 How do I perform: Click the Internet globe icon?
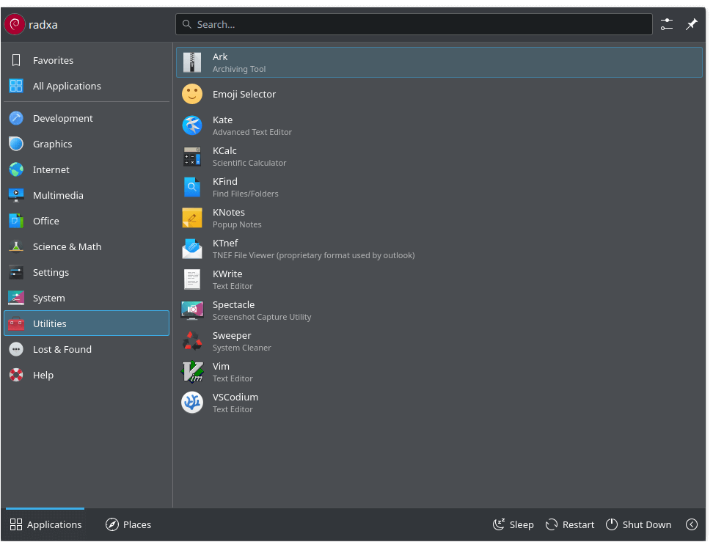coord(16,169)
